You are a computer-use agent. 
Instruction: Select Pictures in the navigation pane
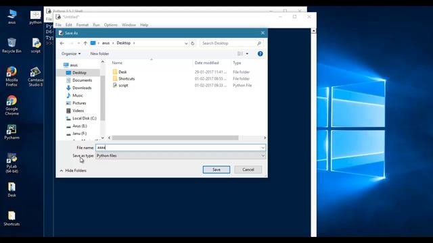coord(76,103)
